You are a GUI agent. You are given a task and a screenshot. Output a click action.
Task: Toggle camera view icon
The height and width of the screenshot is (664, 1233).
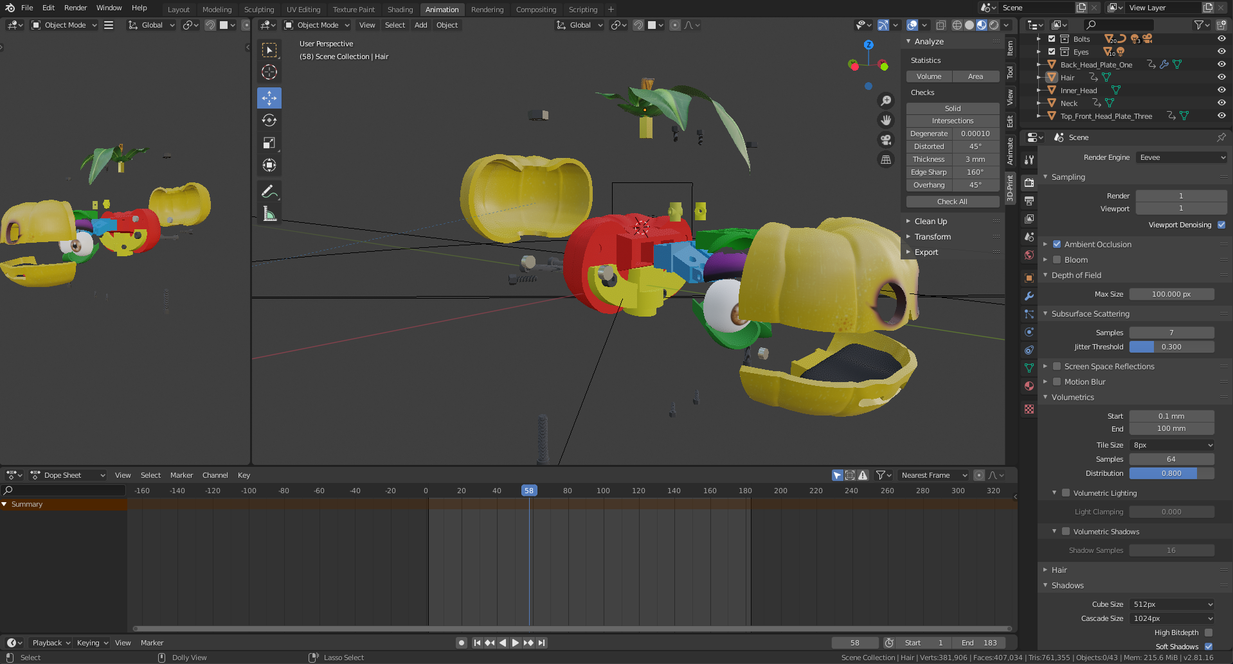coord(886,140)
